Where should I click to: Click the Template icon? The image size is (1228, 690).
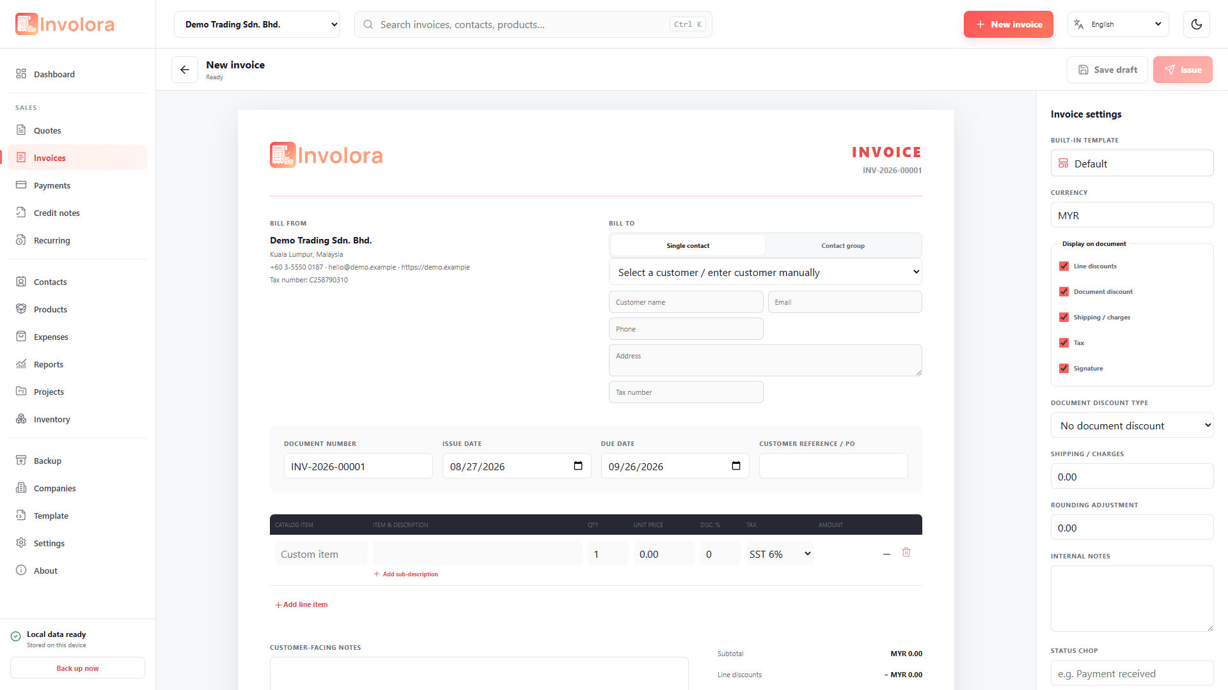click(21, 516)
